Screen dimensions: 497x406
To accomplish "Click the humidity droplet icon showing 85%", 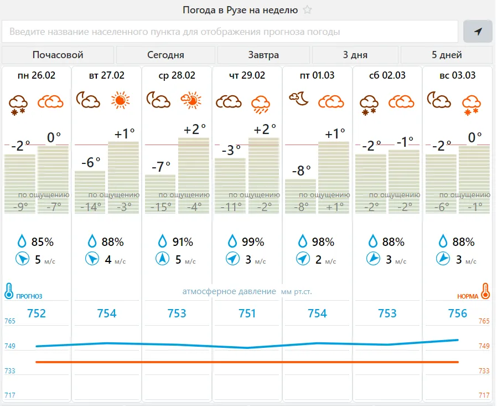I will (22, 241).
